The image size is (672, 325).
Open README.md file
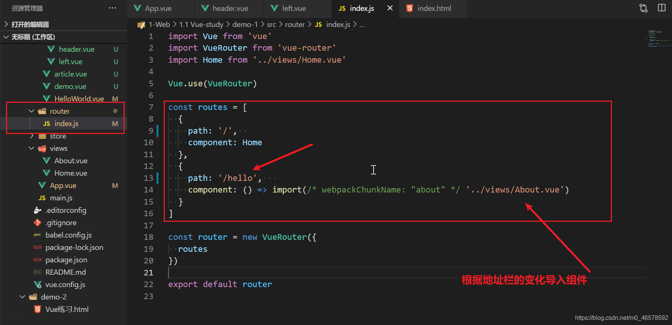[x=66, y=272]
